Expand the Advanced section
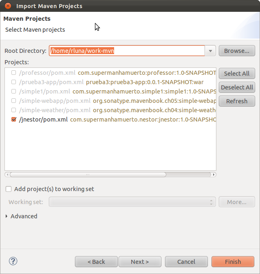Image resolution: width=260 pixels, height=274 pixels. point(7,216)
